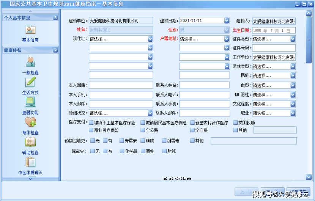Click the 证件号码 input field
The image size is (315, 201).
tap(274, 48)
